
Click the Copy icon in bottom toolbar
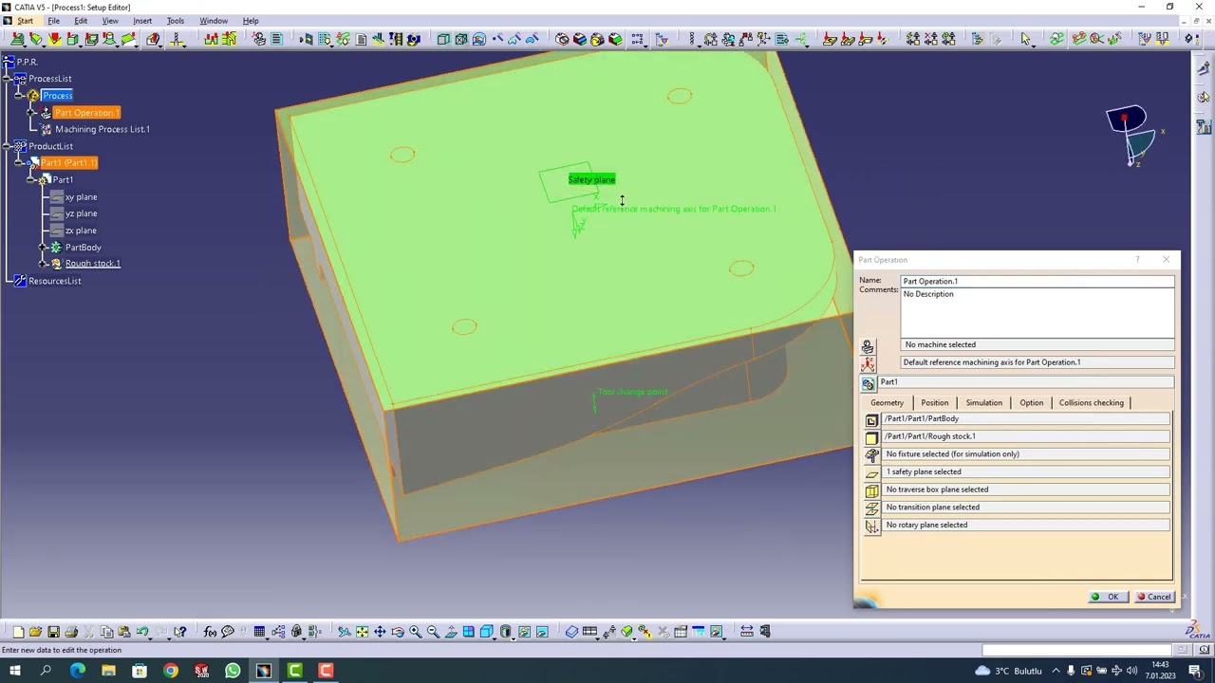[106, 632]
